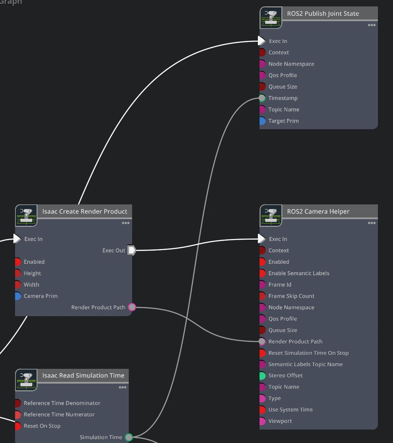Select Exec Out port of Isaac Create Render Product

click(132, 250)
